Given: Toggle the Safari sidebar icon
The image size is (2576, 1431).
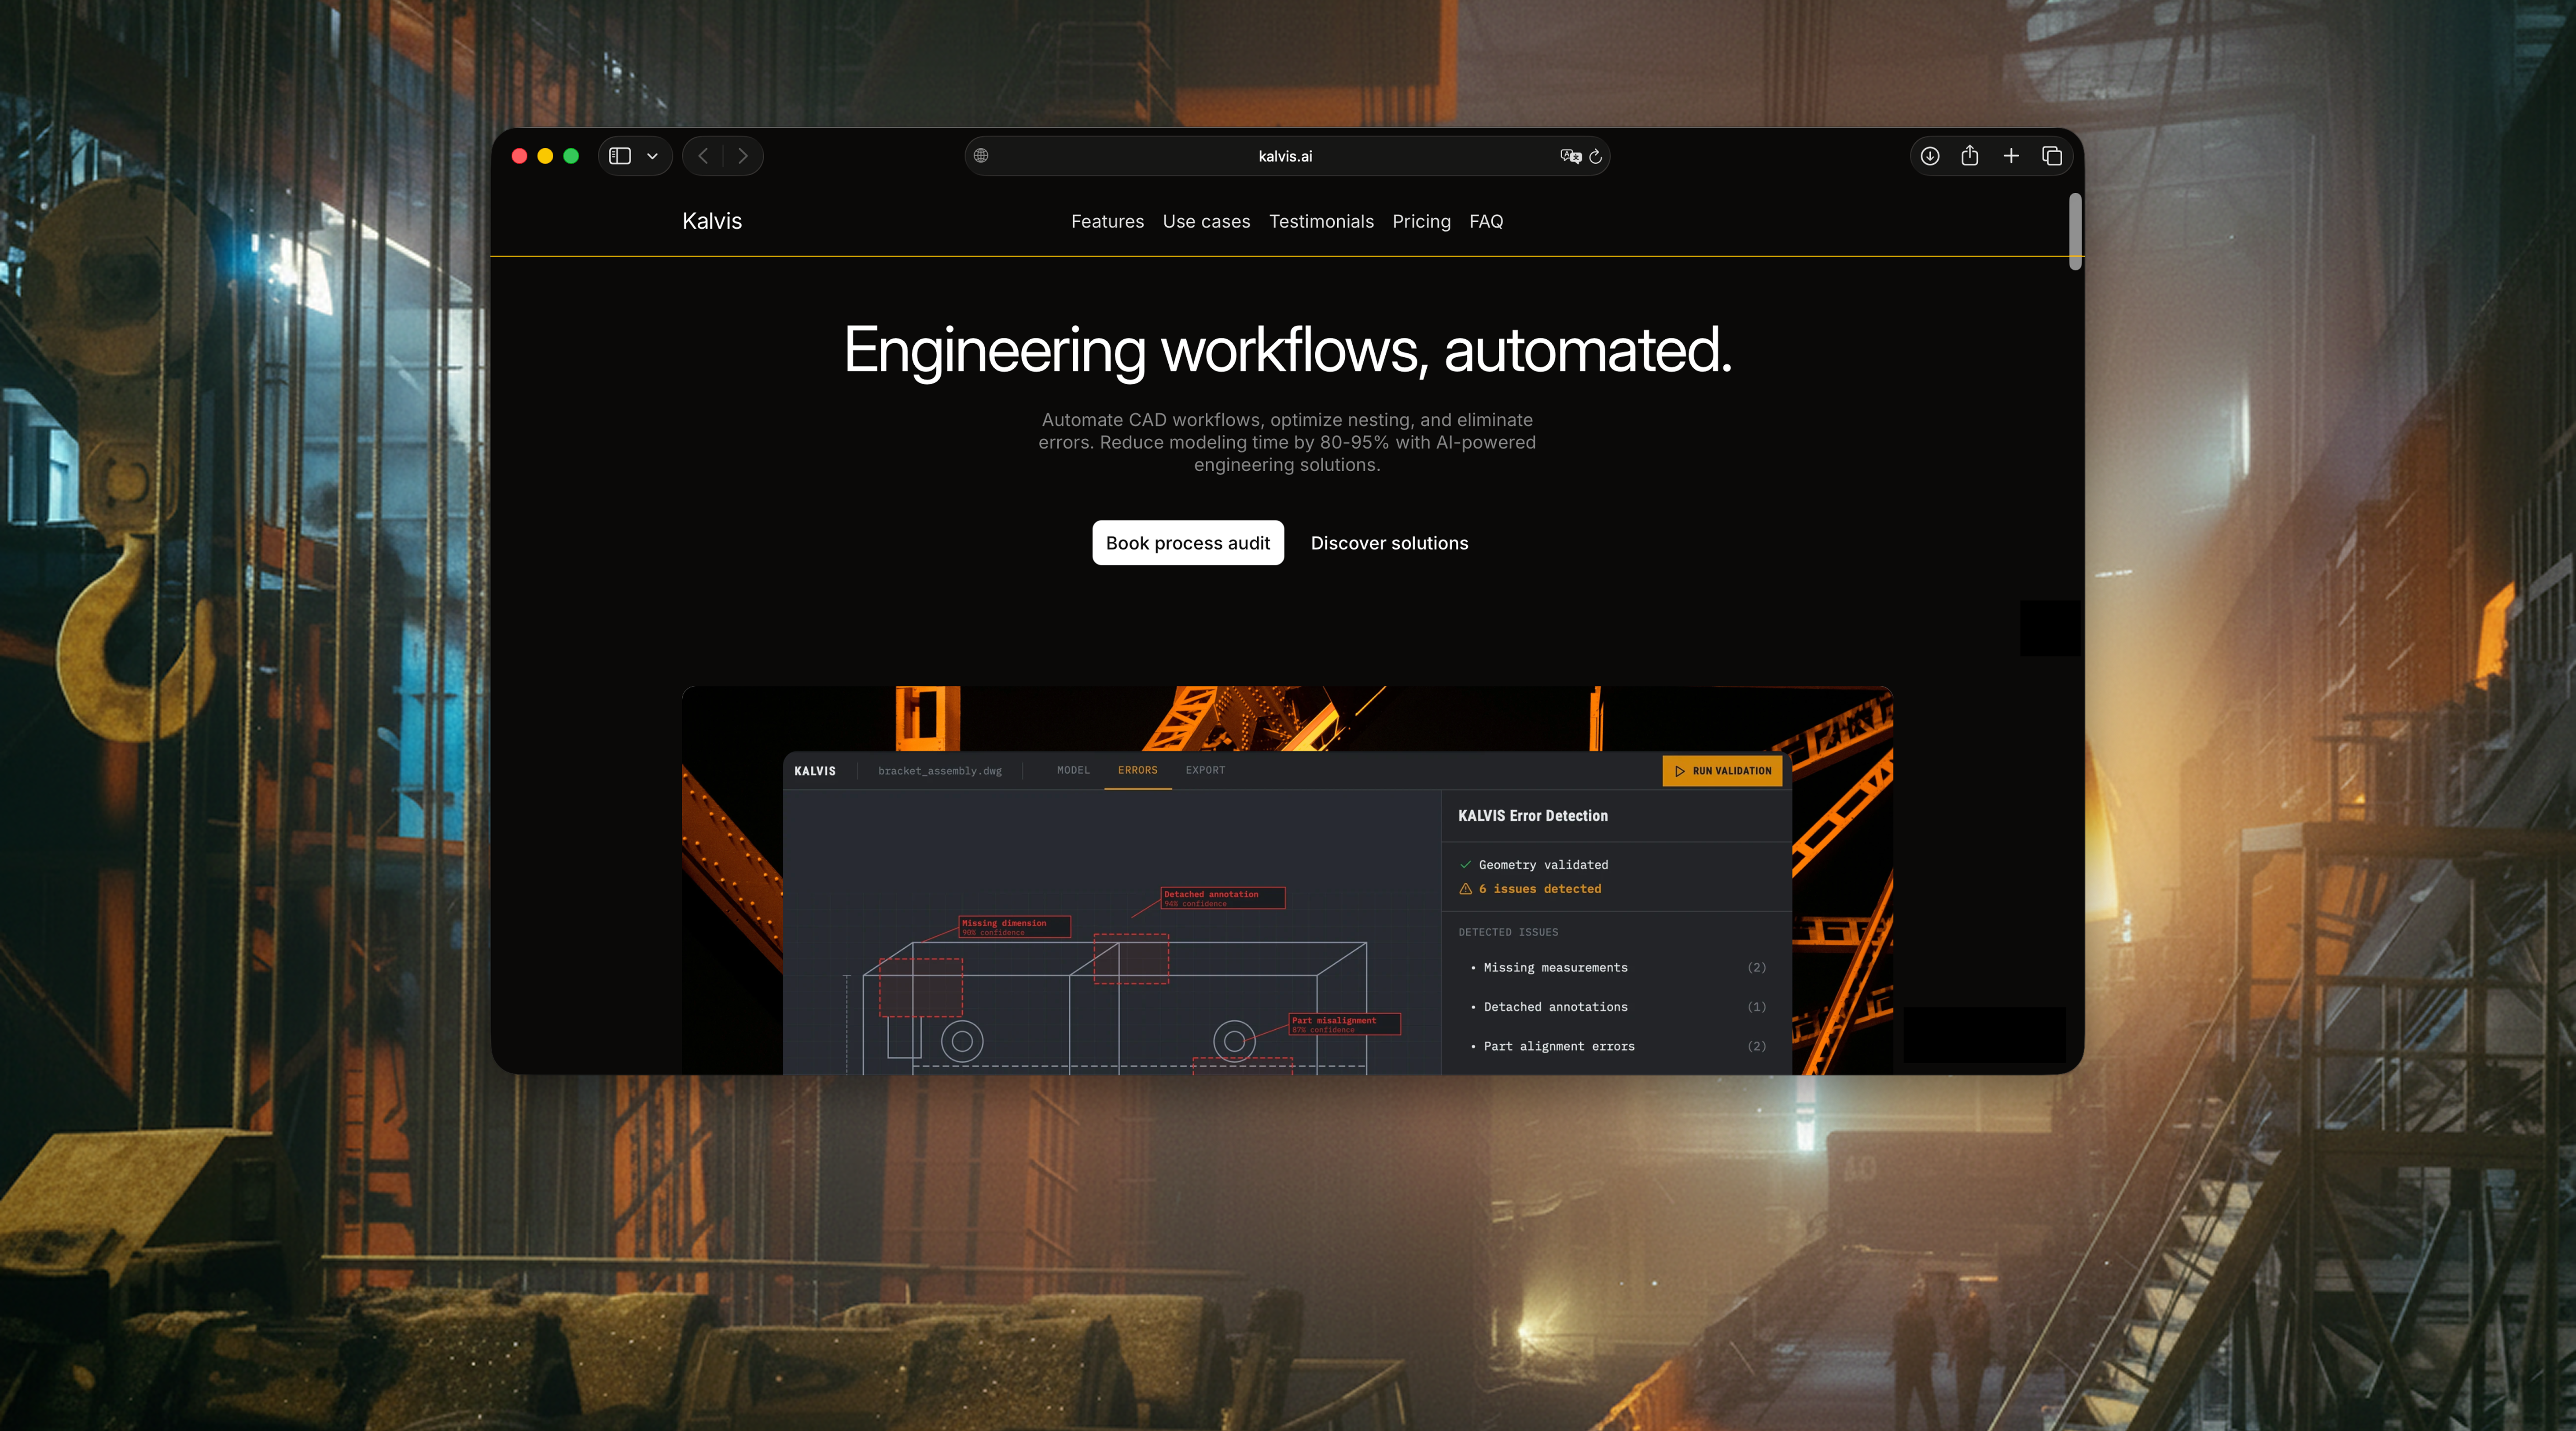Looking at the screenshot, I should tap(620, 156).
